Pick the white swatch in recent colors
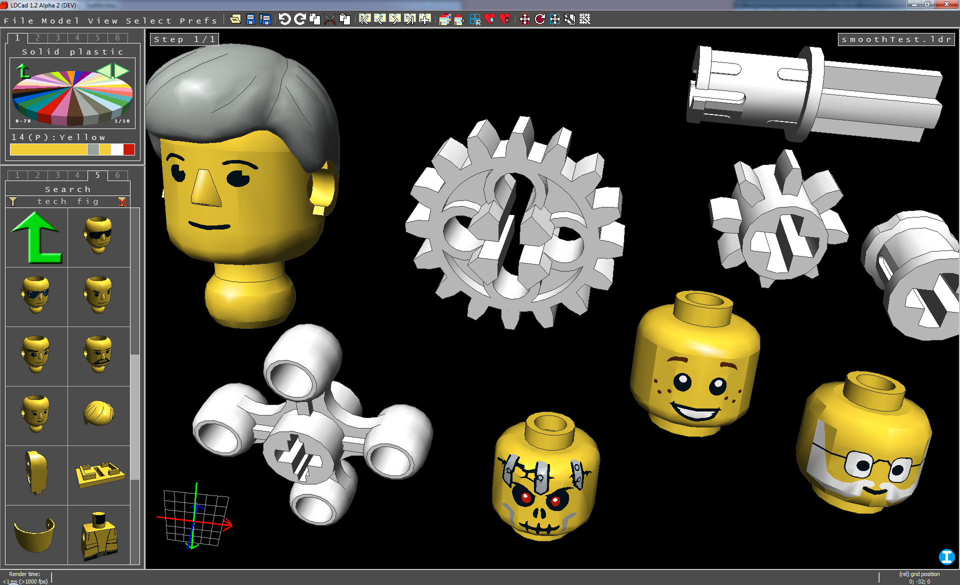The image size is (960, 585). [x=117, y=149]
